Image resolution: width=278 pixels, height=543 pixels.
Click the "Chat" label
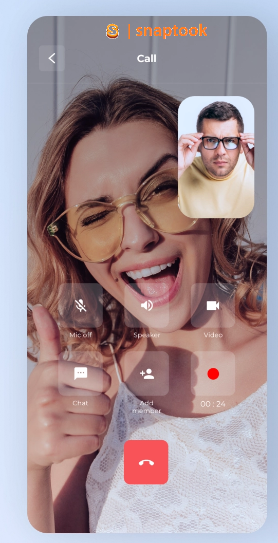[x=81, y=403]
